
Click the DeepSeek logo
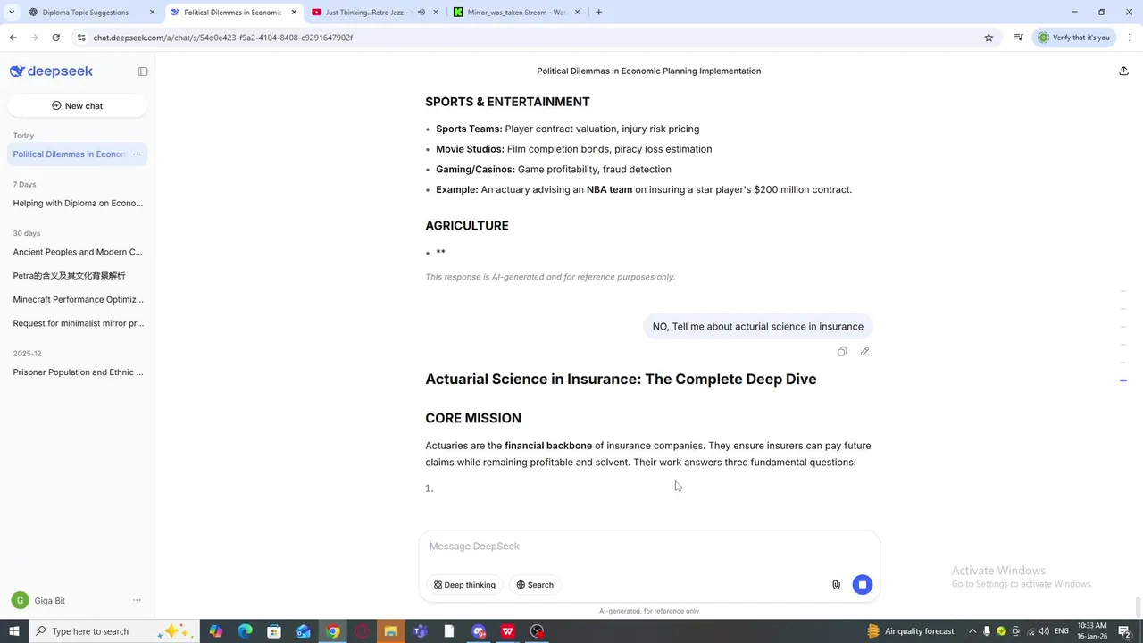(51, 71)
